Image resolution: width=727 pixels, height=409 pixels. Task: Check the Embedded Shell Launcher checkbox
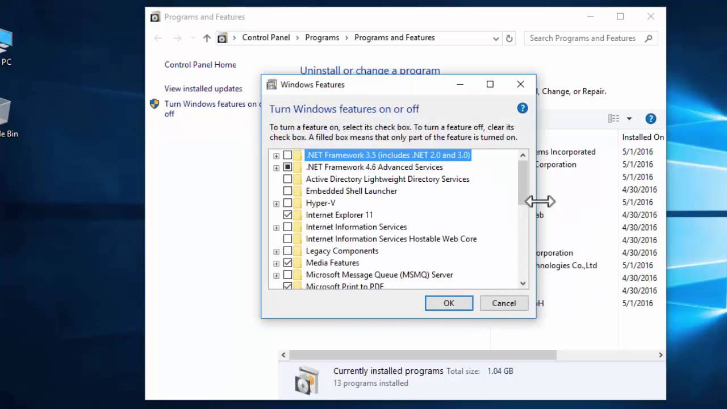(x=288, y=191)
